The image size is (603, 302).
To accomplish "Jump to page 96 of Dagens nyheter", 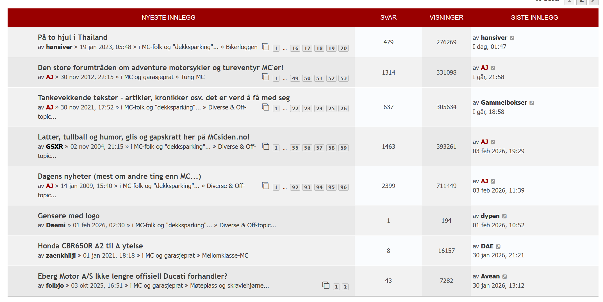I will (343, 187).
